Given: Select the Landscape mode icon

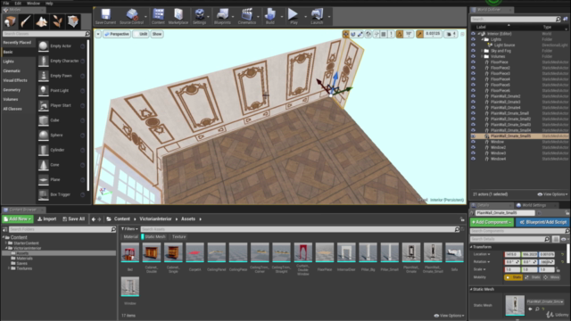Looking at the screenshot, I should coord(41,21).
